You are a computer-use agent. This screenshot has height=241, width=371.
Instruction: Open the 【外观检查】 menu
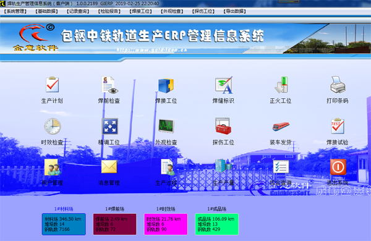click(x=172, y=11)
